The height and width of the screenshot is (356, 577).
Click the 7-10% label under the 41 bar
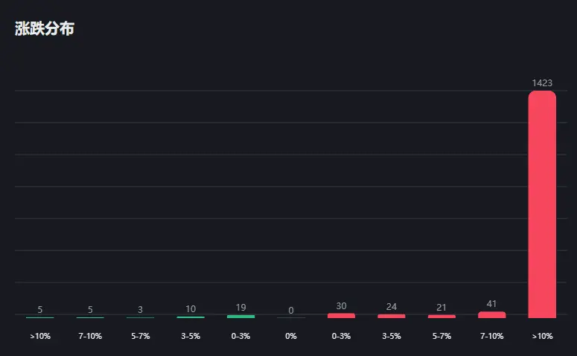491,336
